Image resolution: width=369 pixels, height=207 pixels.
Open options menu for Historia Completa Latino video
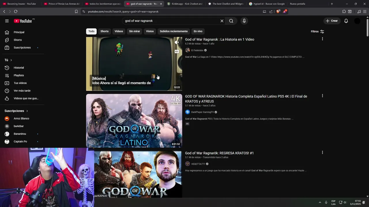[x=322, y=96]
